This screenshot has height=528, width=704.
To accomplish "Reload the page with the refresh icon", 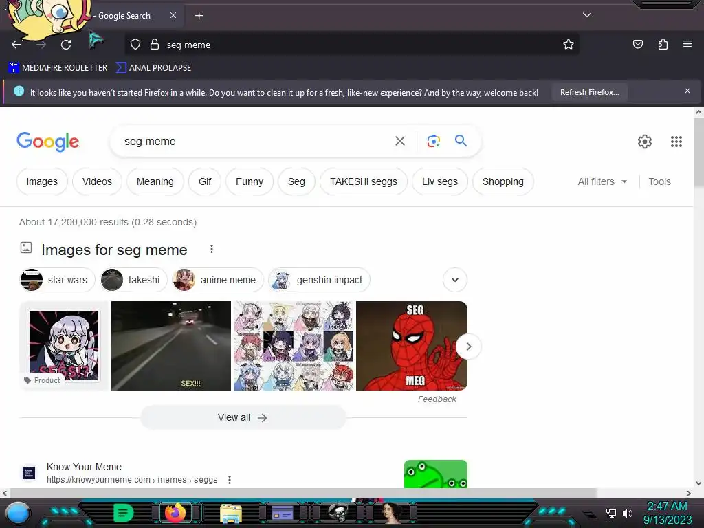I will point(66,45).
